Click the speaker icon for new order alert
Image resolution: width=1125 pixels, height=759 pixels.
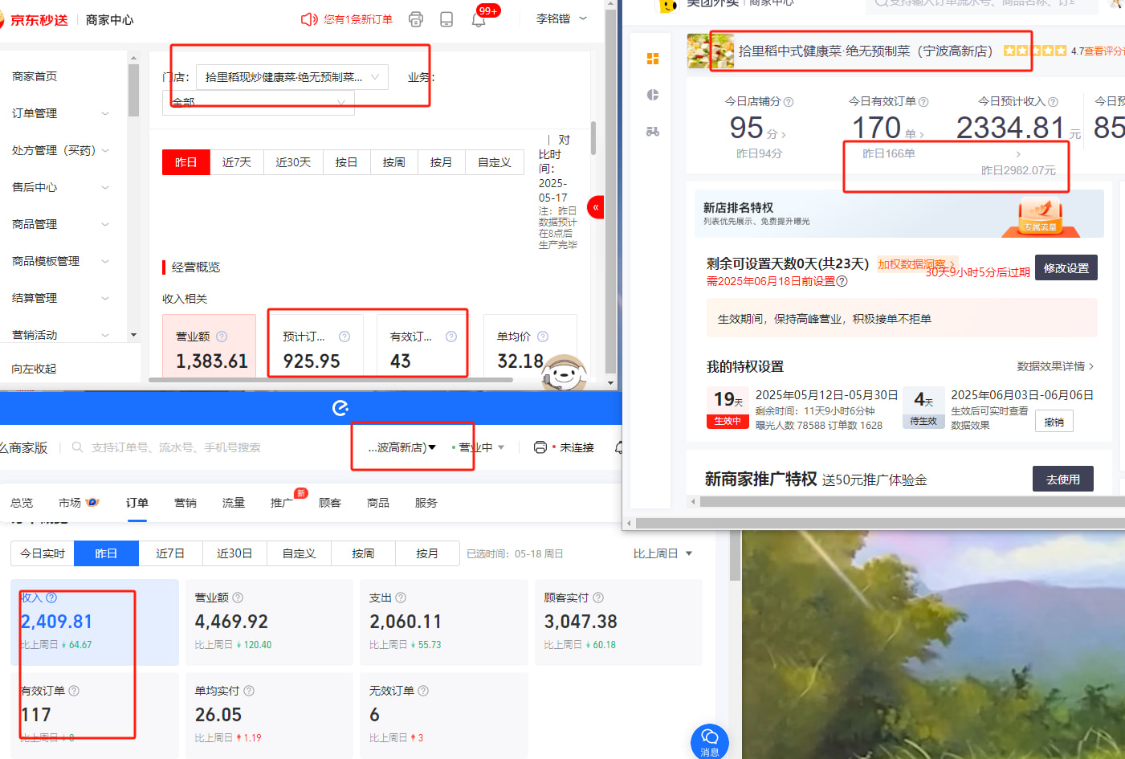point(308,19)
